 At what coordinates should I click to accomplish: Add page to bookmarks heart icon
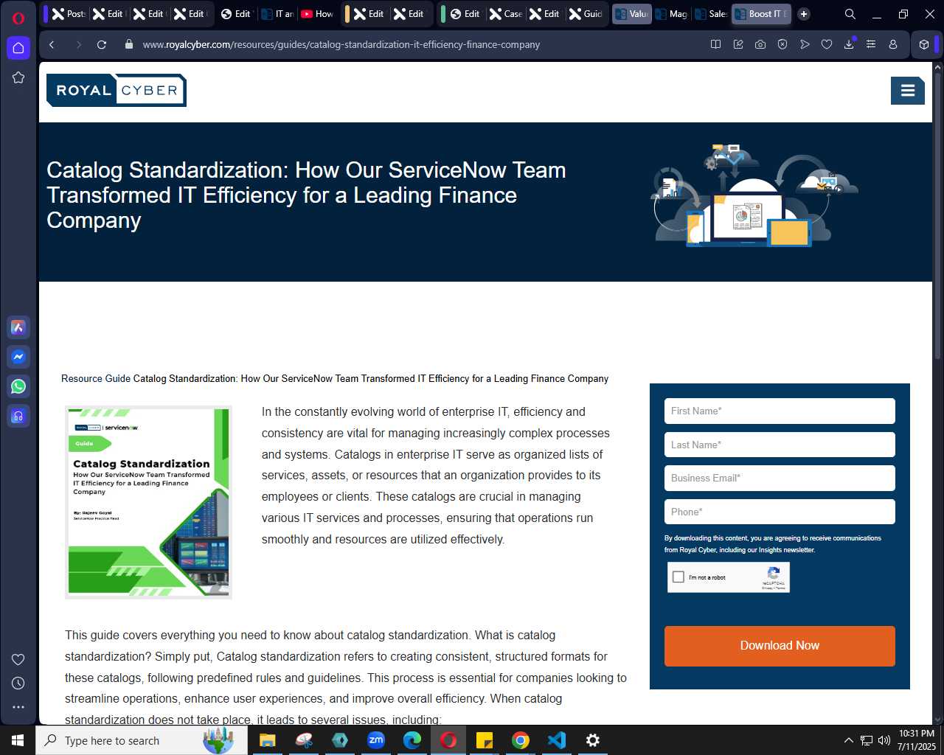(827, 44)
